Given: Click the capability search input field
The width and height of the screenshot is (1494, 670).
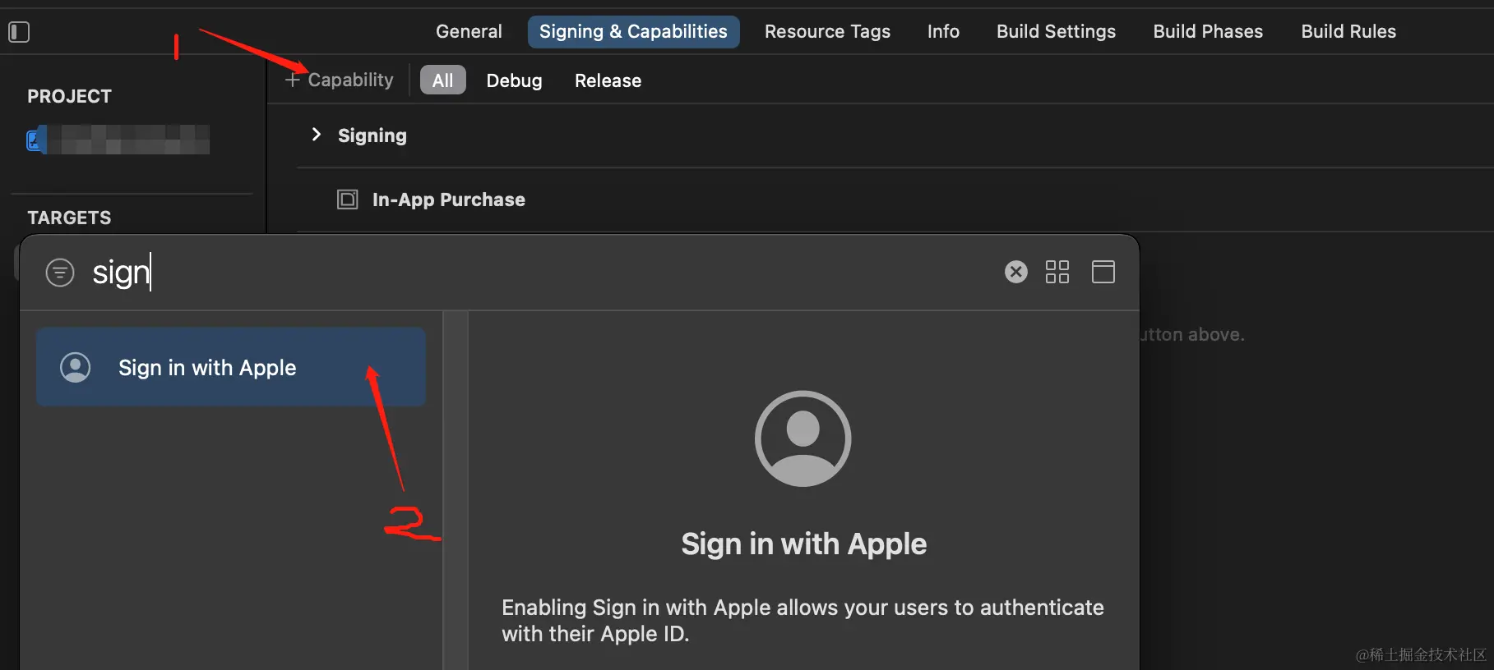Looking at the screenshot, I should [x=534, y=273].
